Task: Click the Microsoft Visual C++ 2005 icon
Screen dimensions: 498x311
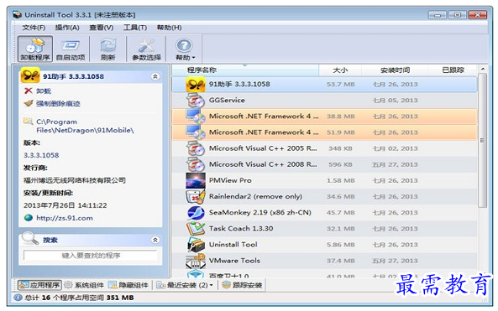Action: [x=196, y=148]
